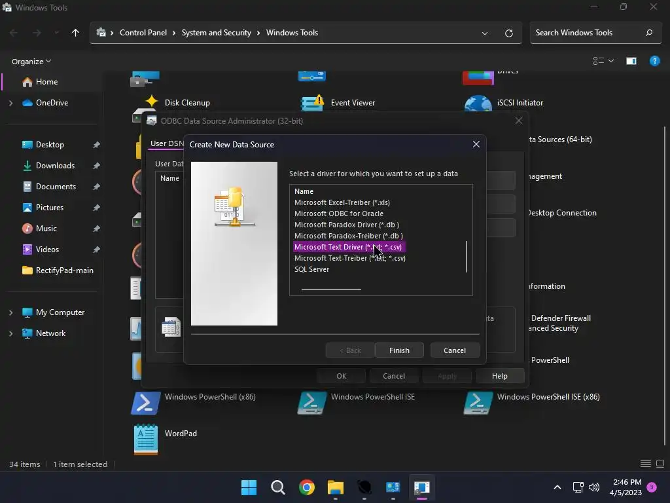Show hidden system tray icons
Image resolution: width=670 pixels, height=503 pixels.
557,487
